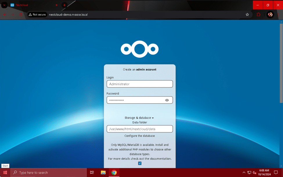283x177 pixels.
Task: Click the Nextcloud logo
Action: [x=140, y=49]
